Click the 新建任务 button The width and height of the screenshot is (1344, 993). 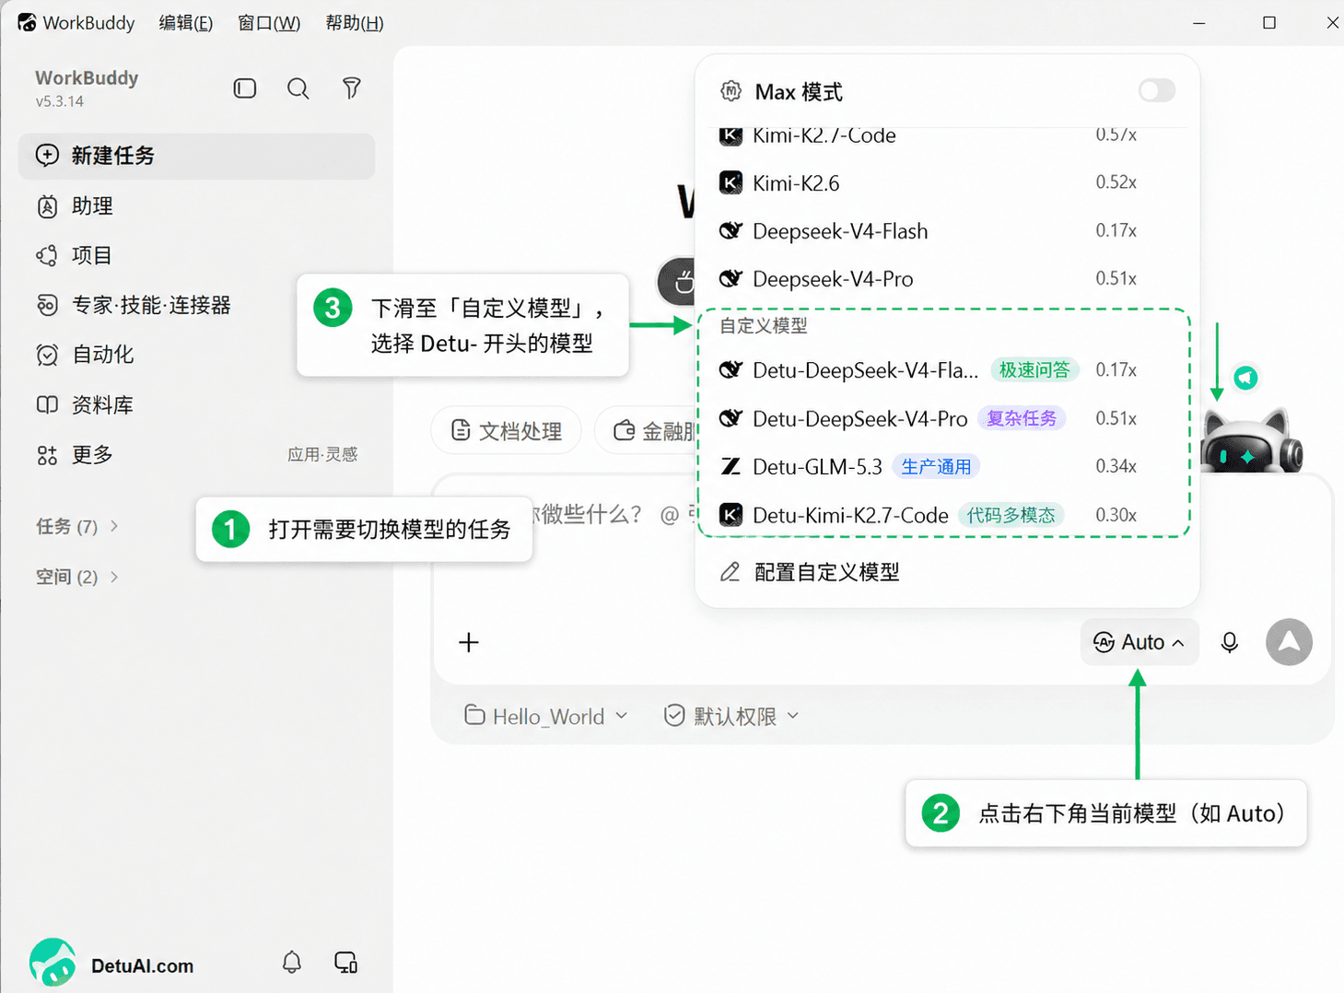pos(196,156)
